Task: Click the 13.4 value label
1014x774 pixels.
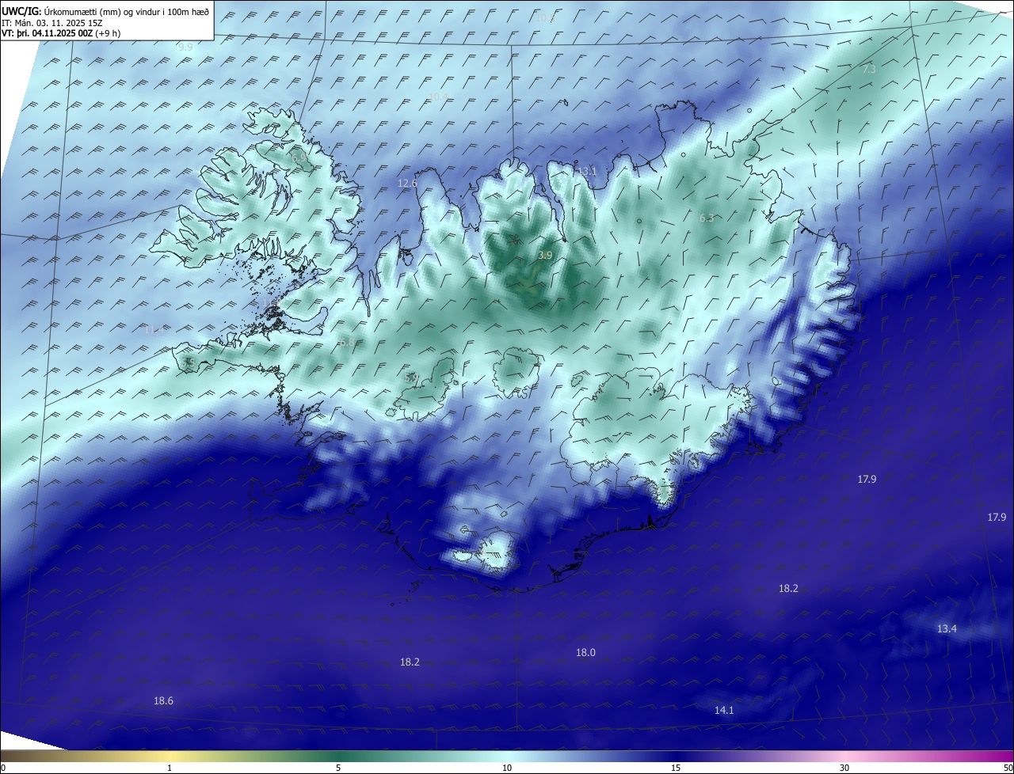Action: (947, 628)
